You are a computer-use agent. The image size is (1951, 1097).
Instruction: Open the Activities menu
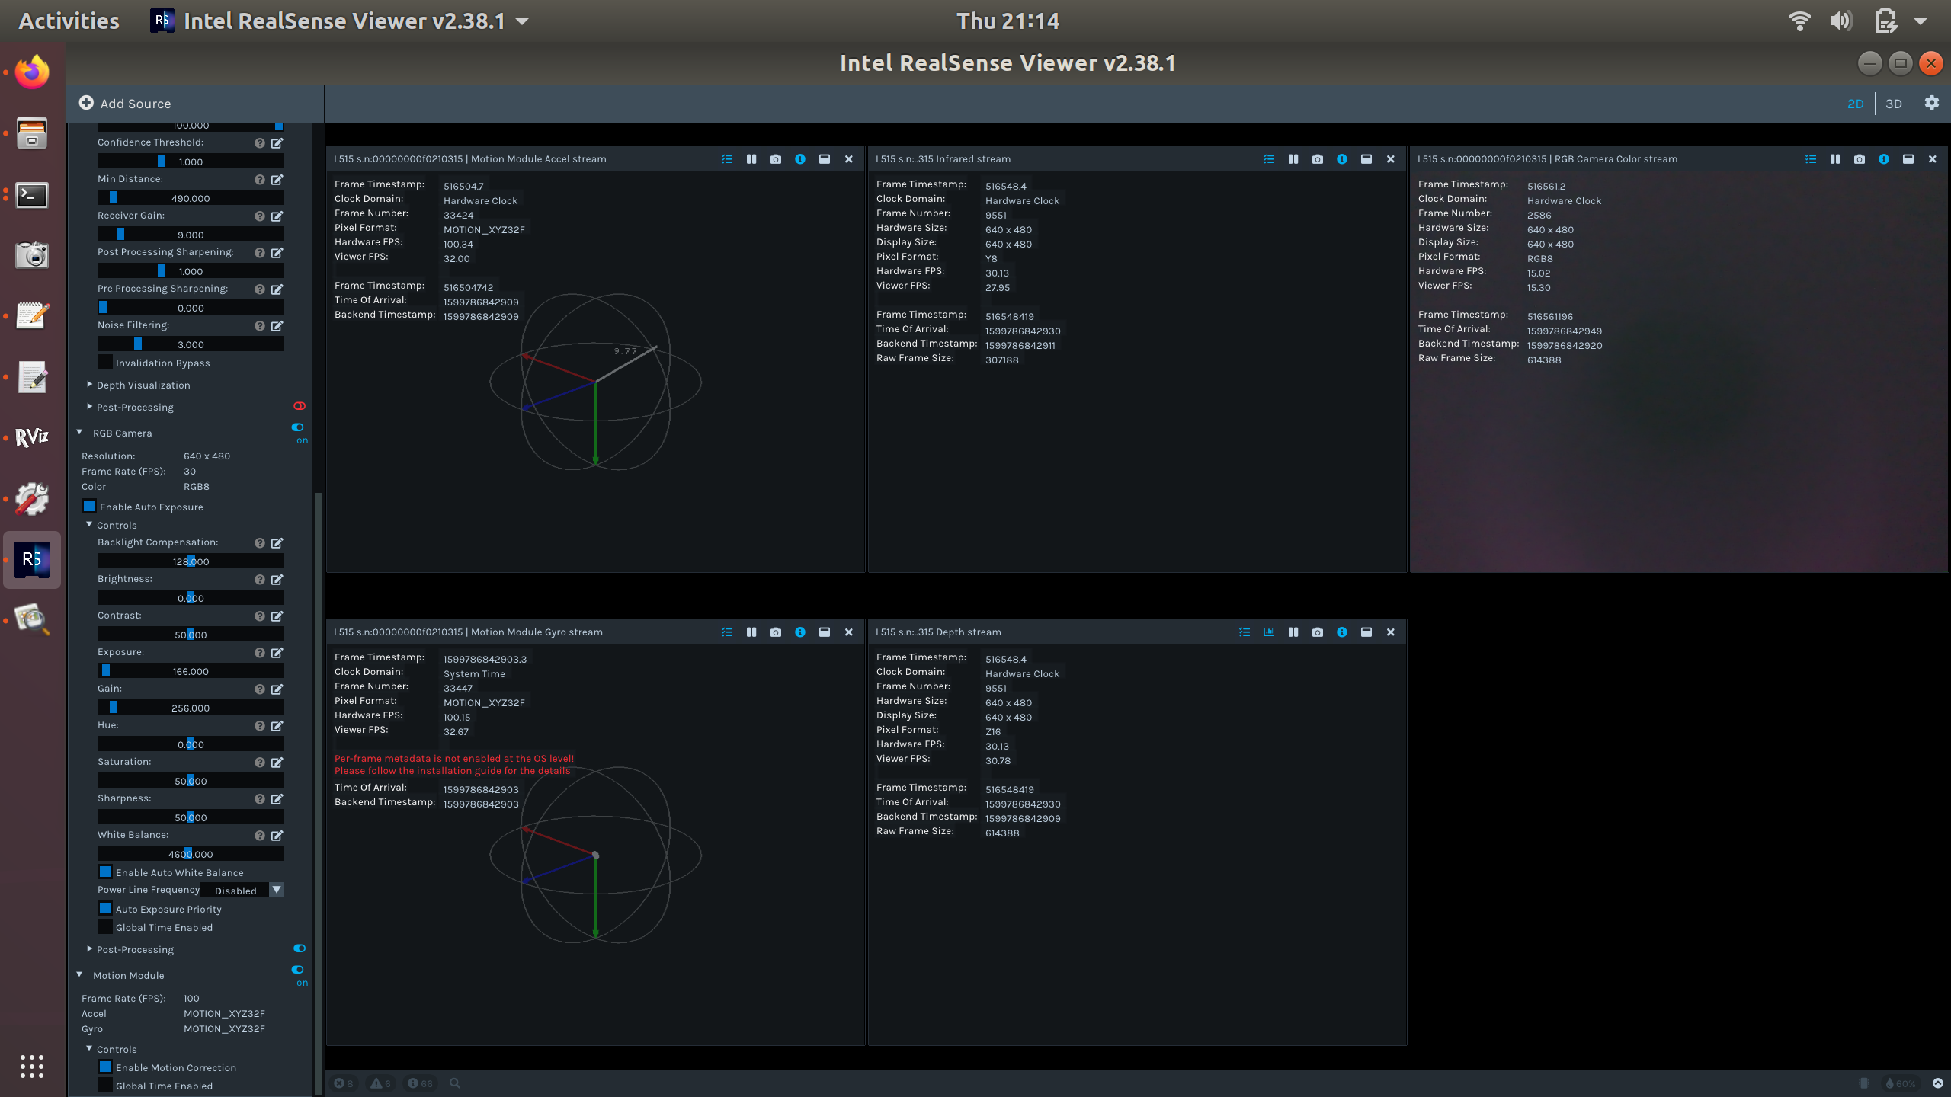click(67, 21)
